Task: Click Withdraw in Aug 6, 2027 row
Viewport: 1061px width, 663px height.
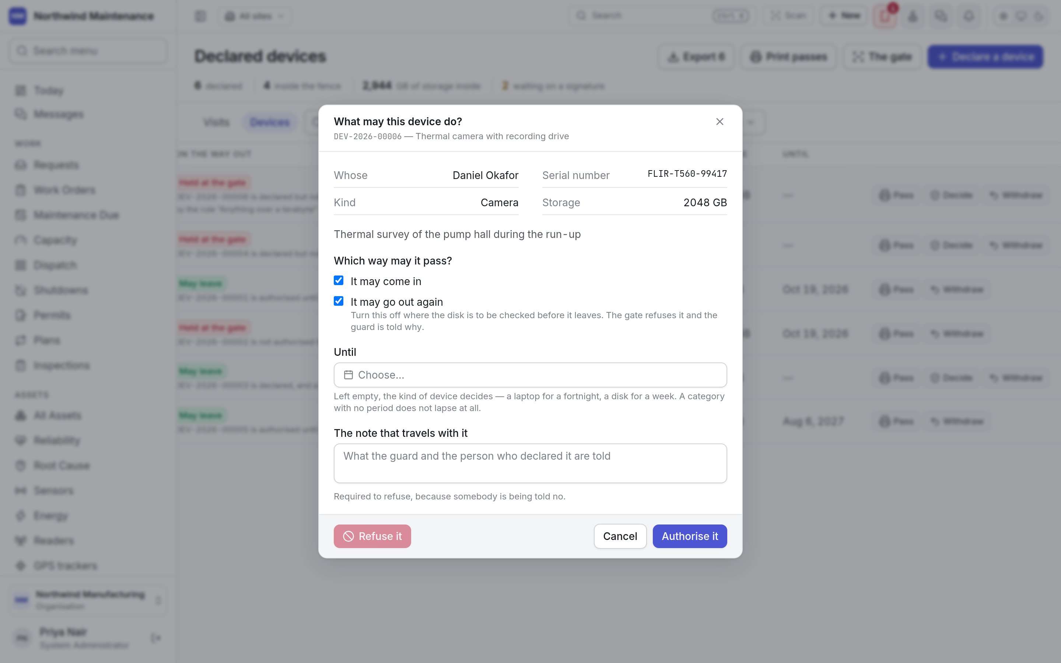Action: [x=958, y=422]
